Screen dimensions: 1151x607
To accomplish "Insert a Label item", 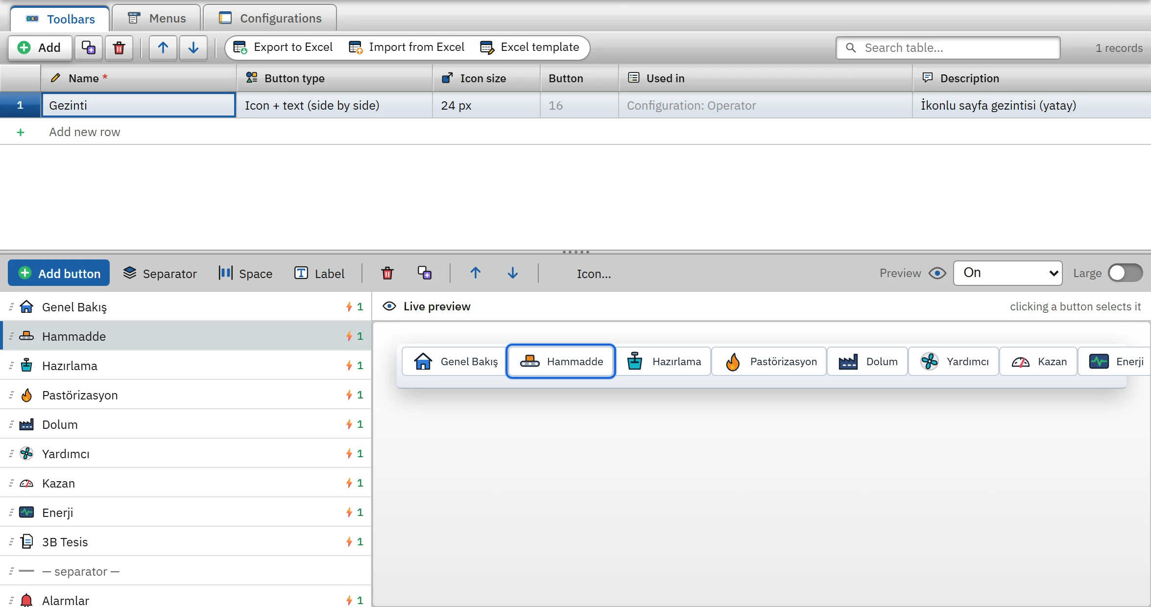I will tap(319, 273).
